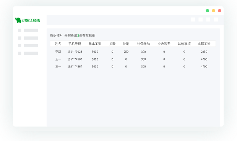This screenshot has height=141, width=237.
Task: Click the 补助 column header
Action: point(126,44)
